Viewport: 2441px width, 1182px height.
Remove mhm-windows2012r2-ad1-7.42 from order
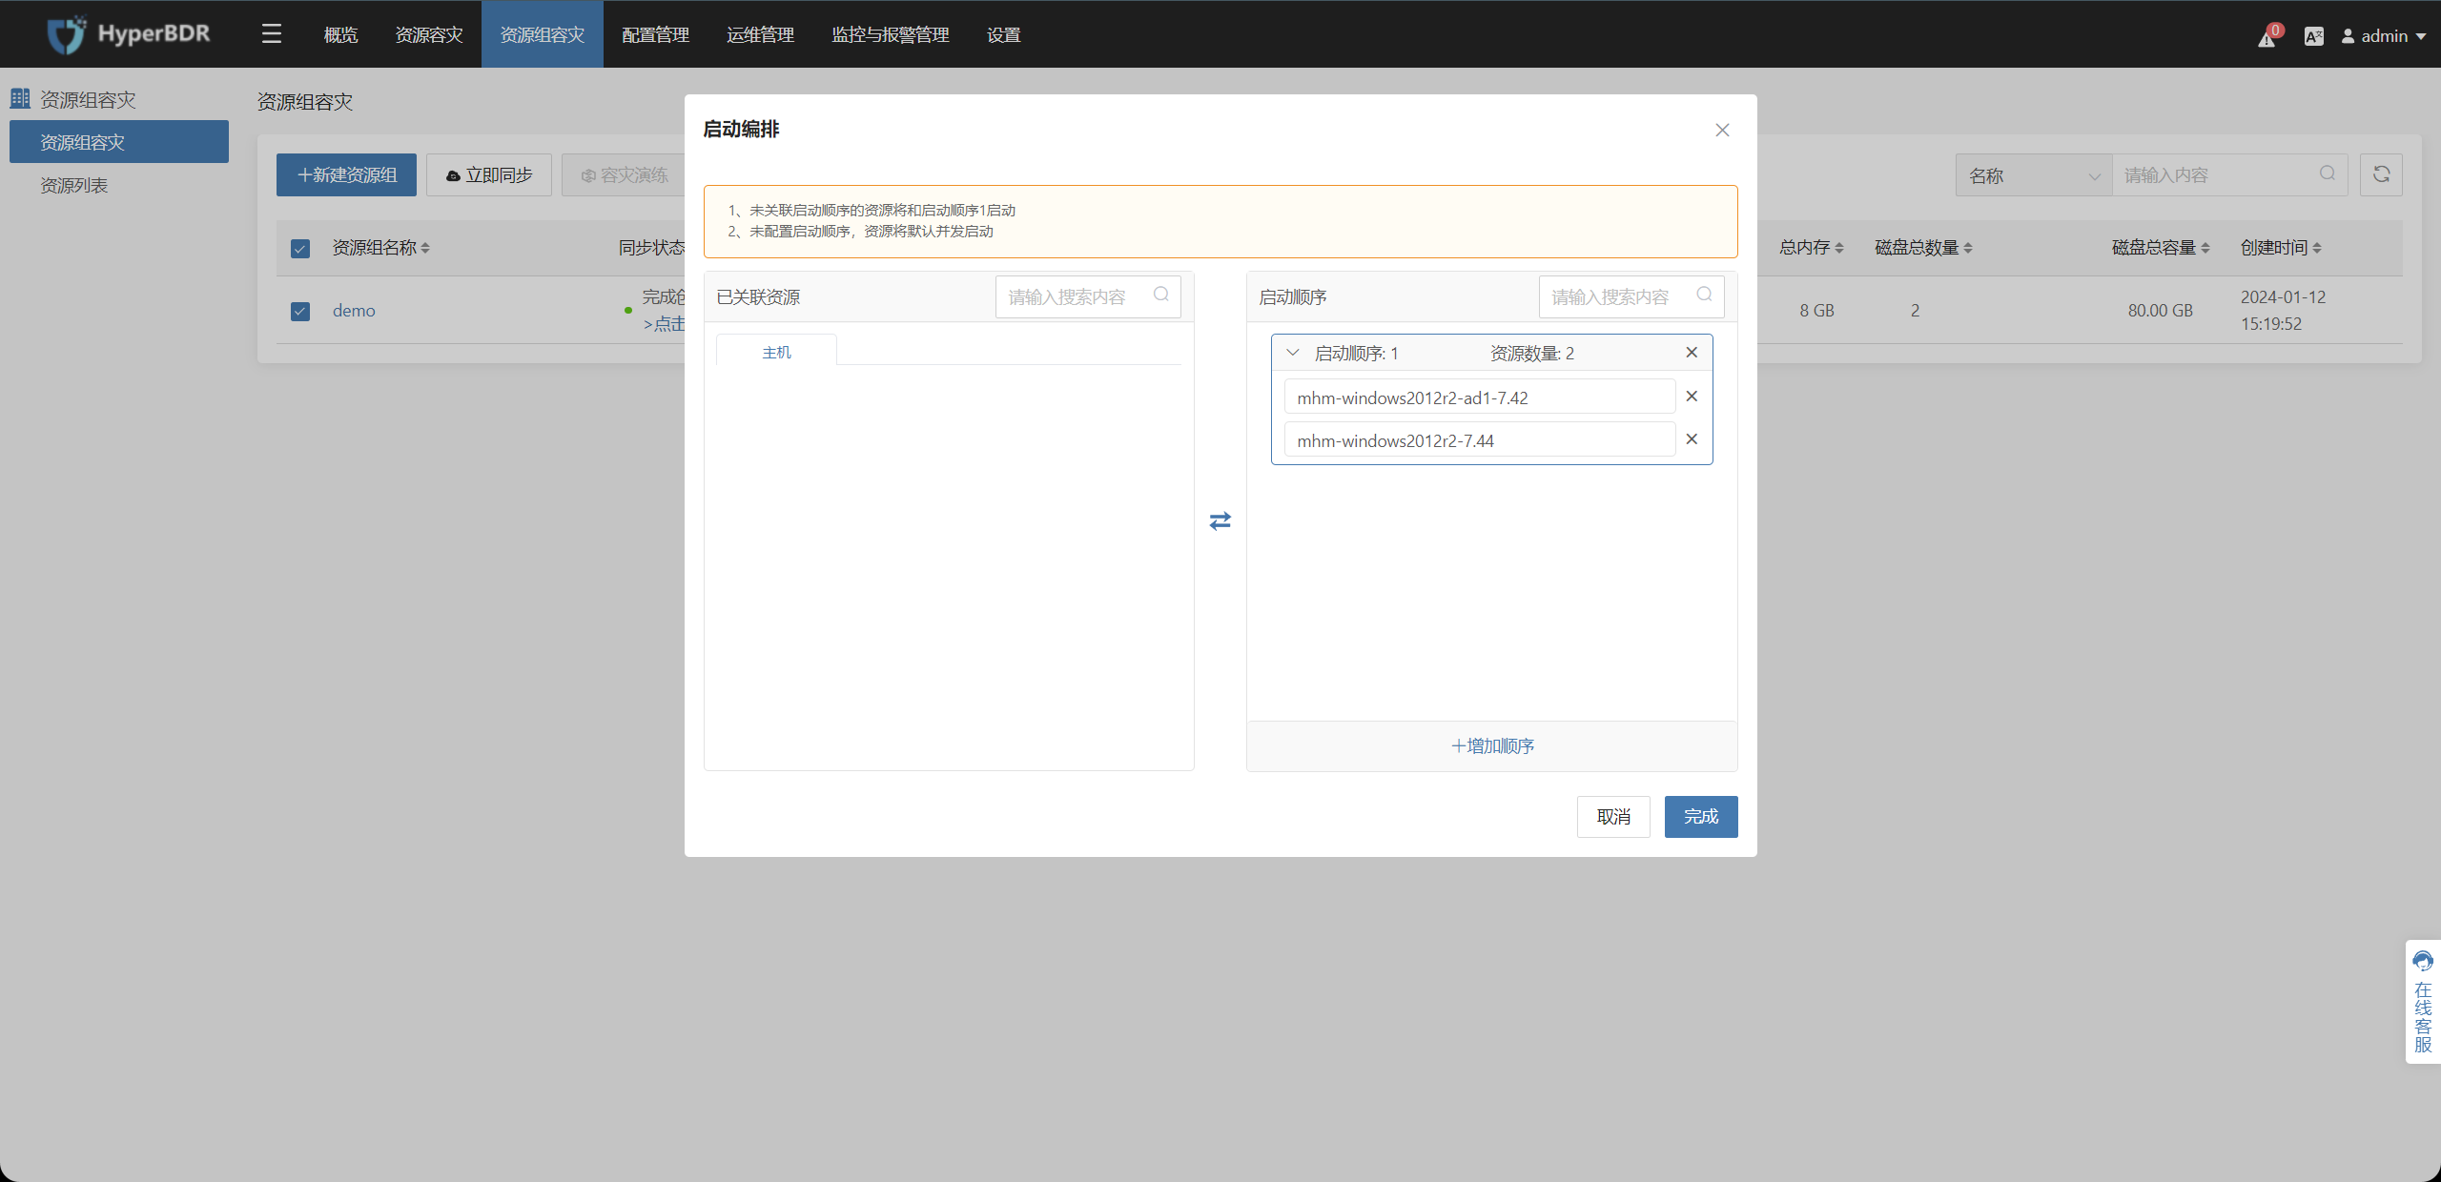click(1692, 397)
